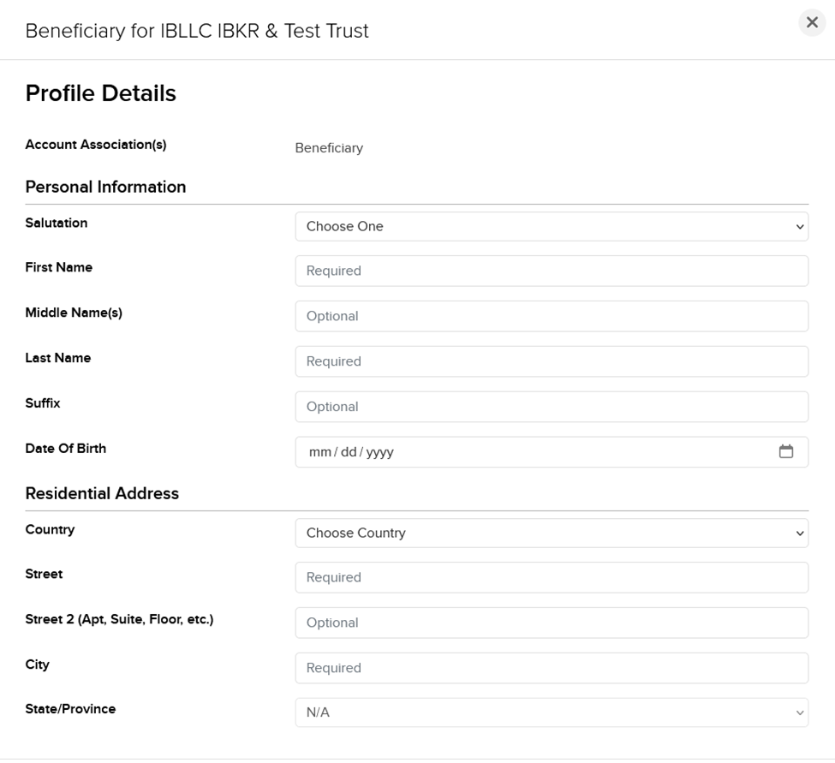Open the State/Province dropdown
Screen dimensions: 835x763
click(x=552, y=712)
